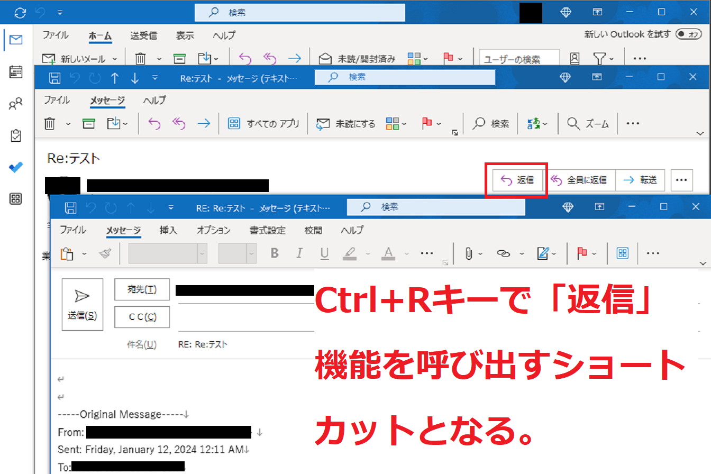The width and height of the screenshot is (711, 474).
Task: Click the attach file paperclip icon
Action: point(468,253)
